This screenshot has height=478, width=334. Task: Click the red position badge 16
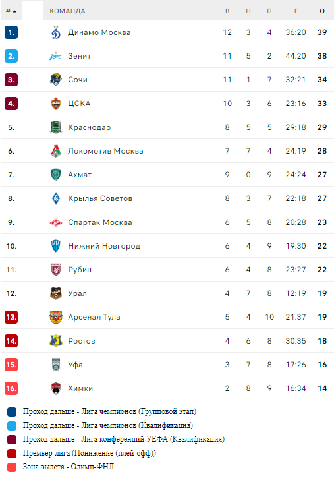coord(11,388)
